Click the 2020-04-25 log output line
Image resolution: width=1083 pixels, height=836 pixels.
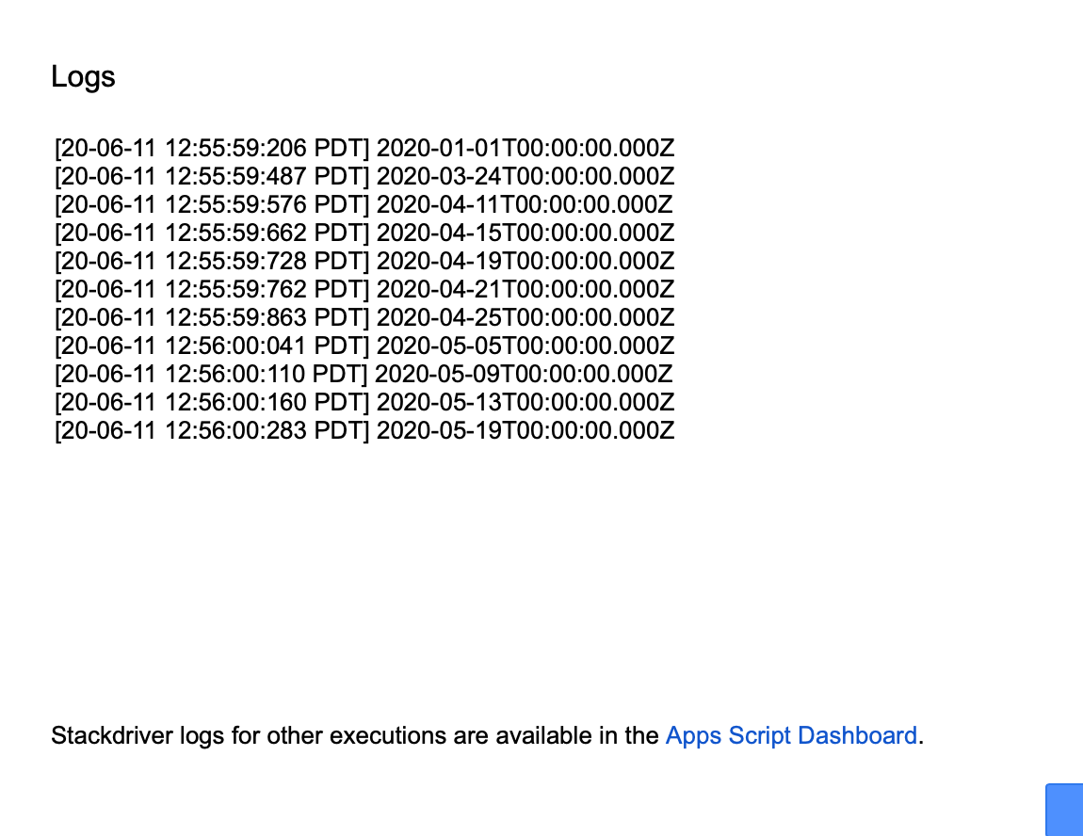click(x=364, y=317)
